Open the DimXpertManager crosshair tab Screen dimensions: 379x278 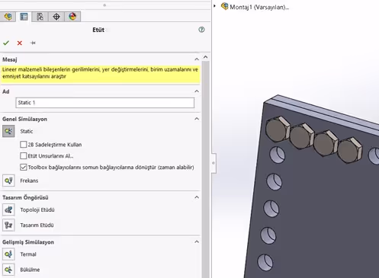pos(56,17)
